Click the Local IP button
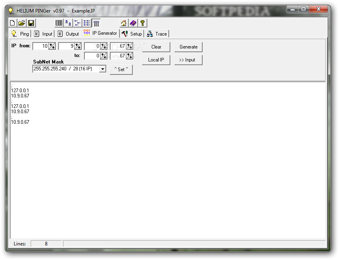 point(156,60)
